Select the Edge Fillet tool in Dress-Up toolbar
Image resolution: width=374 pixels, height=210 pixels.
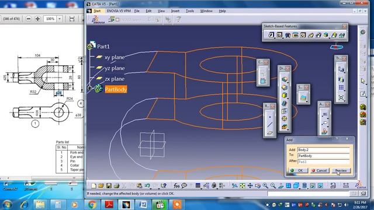285,79
